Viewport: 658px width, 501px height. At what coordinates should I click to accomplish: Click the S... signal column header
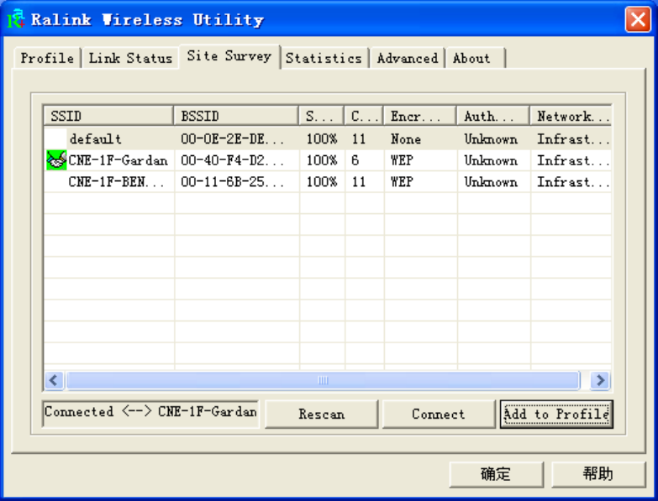point(322,116)
